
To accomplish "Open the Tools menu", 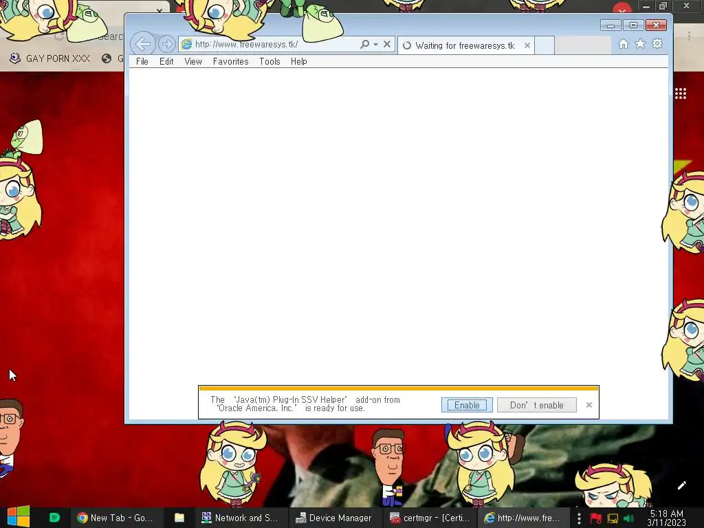I will [x=269, y=61].
